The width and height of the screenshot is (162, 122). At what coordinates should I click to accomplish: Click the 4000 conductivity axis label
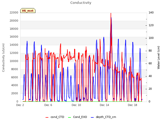coord(15,85)
